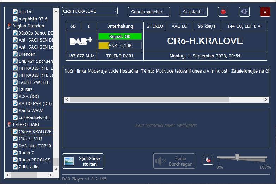Select the Region Dresden ensemble node
Screen dimensions: 276x184
[x=28, y=26]
